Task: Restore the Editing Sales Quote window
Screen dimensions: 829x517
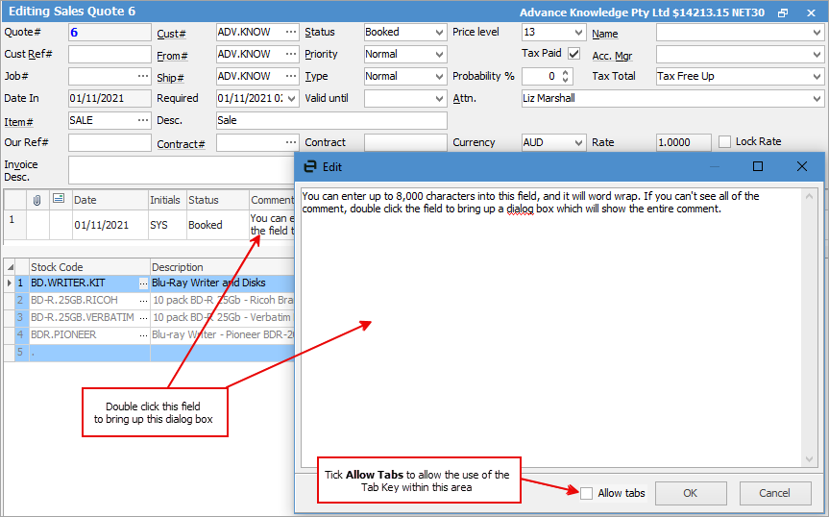Action: point(783,13)
